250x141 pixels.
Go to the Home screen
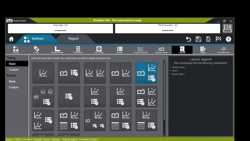point(11,39)
